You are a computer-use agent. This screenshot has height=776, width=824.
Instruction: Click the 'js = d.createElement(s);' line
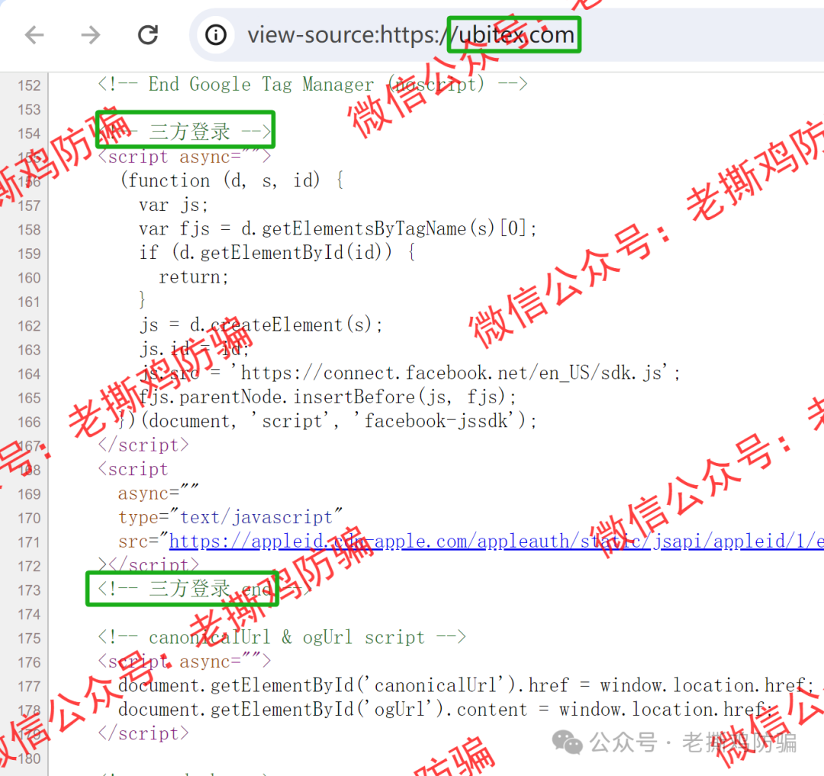[x=261, y=325]
